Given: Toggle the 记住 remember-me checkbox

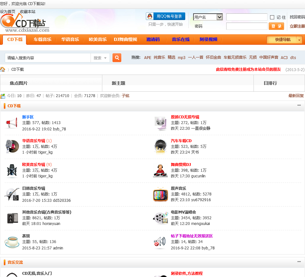Looking at the screenshot, I should (272, 17).
